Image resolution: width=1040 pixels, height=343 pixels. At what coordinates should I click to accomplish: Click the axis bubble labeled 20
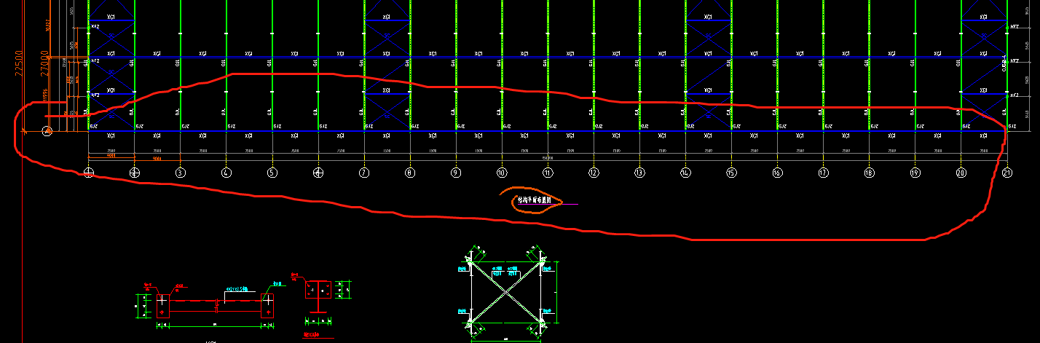click(961, 173)
